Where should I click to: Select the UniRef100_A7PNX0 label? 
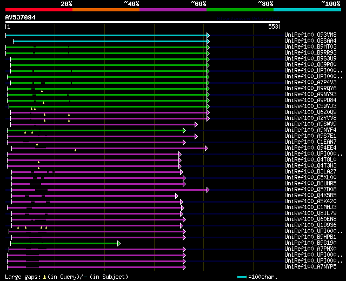310,249
